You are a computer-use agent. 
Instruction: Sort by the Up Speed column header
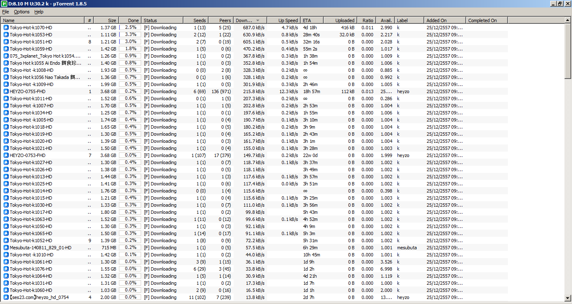(283, 20)
